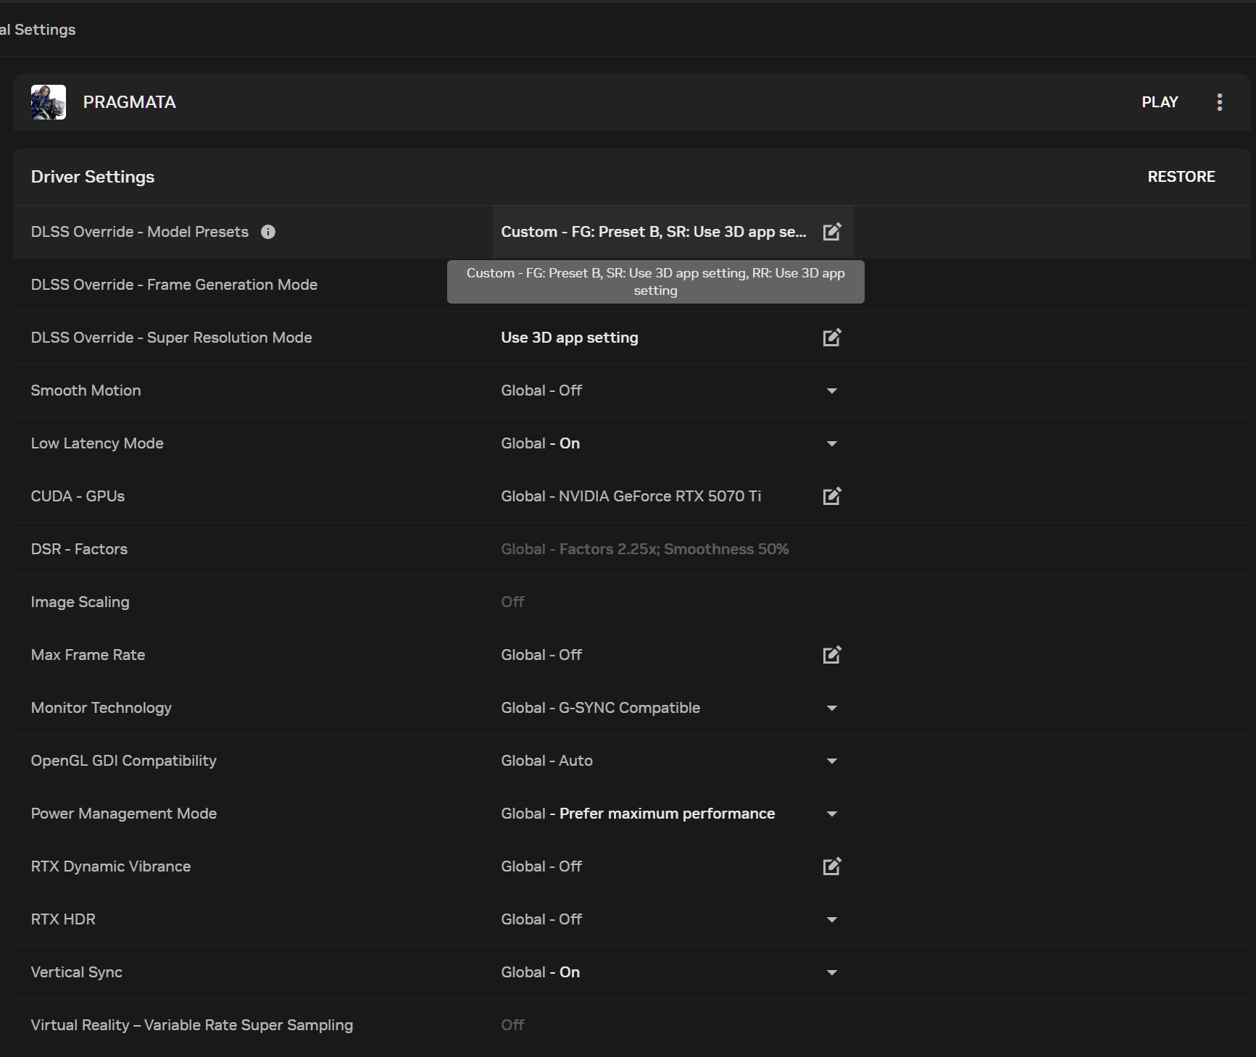Open edit for DLSS Model Presets
This screenshot has width=1256, height=1057.
[832, 232]
